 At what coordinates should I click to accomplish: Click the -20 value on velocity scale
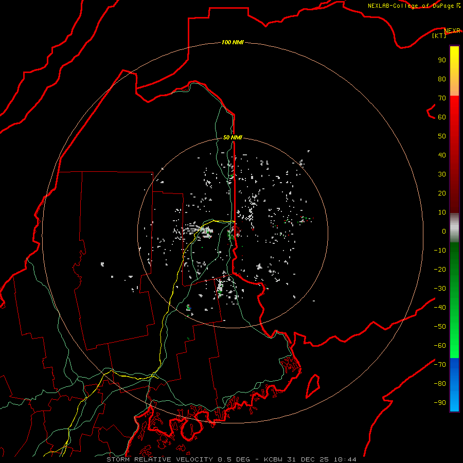(x=440, y=269)
